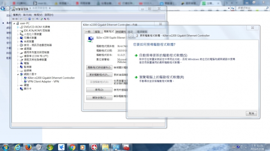Image resolution: width=270 pixels, height=151 pixels.
Task: Click the blue help icon in toolbar
Action: click(30, 19)
